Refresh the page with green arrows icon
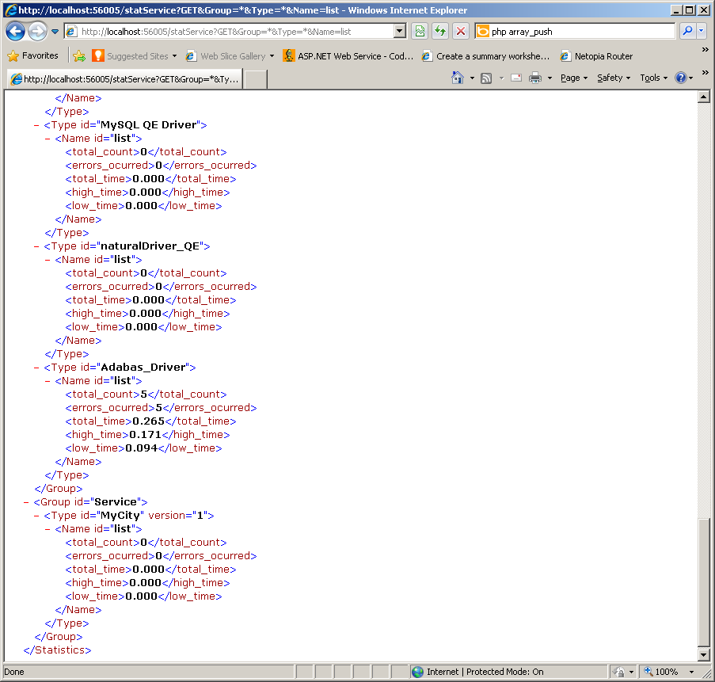This screenshot has width=715, height=682. pos(440,32)
